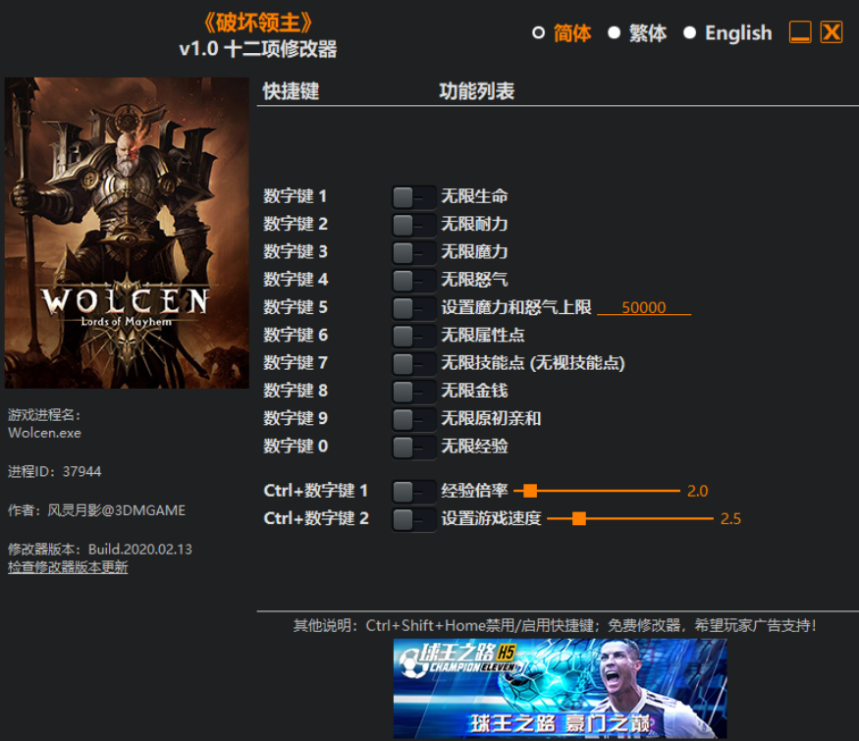Click the Build.2020.02.13 version text
Screen dimensions: 859x741
140,550
